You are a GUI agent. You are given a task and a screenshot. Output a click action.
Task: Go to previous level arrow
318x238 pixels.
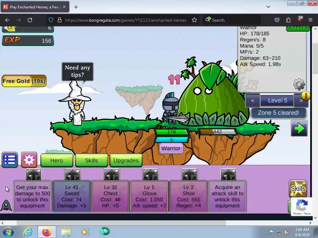click(x=252, y=101)
